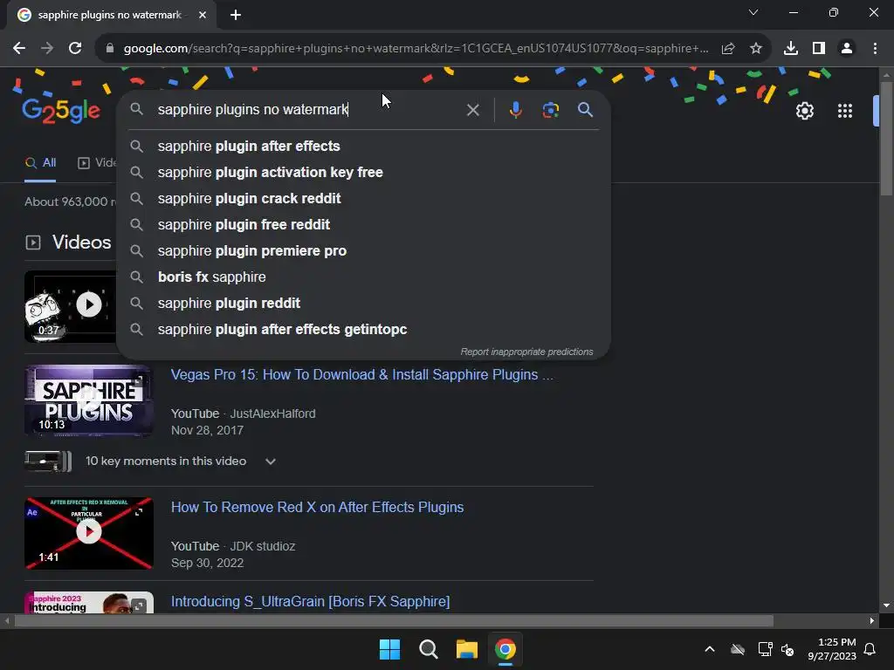
Task: Click the network display tray icon
Action: (x=765, y=649)
